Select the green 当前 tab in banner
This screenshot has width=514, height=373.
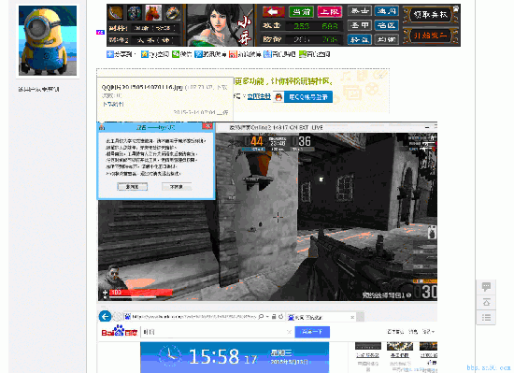301,12
